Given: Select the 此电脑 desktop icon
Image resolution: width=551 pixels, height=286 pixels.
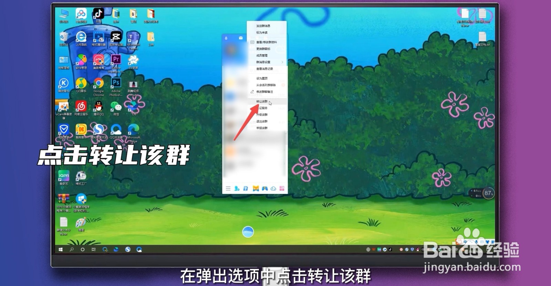Looking at the screenshot, I should [64, 16].
